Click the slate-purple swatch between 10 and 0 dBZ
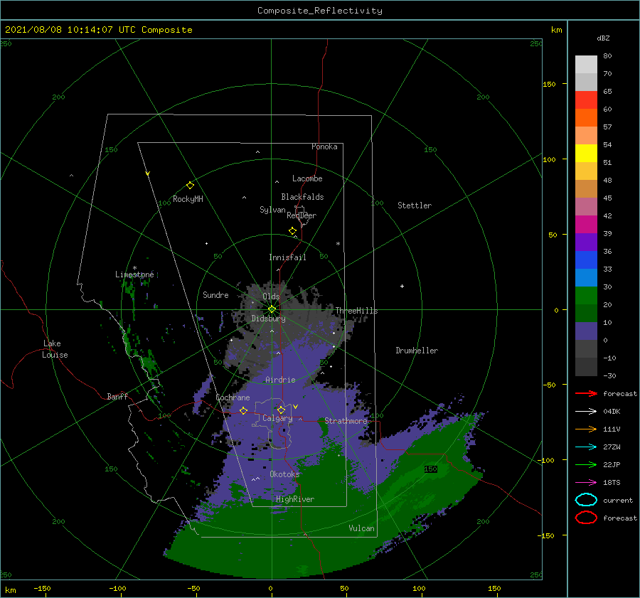This screenshot has width=640, height=598. (x=586, y=331)
